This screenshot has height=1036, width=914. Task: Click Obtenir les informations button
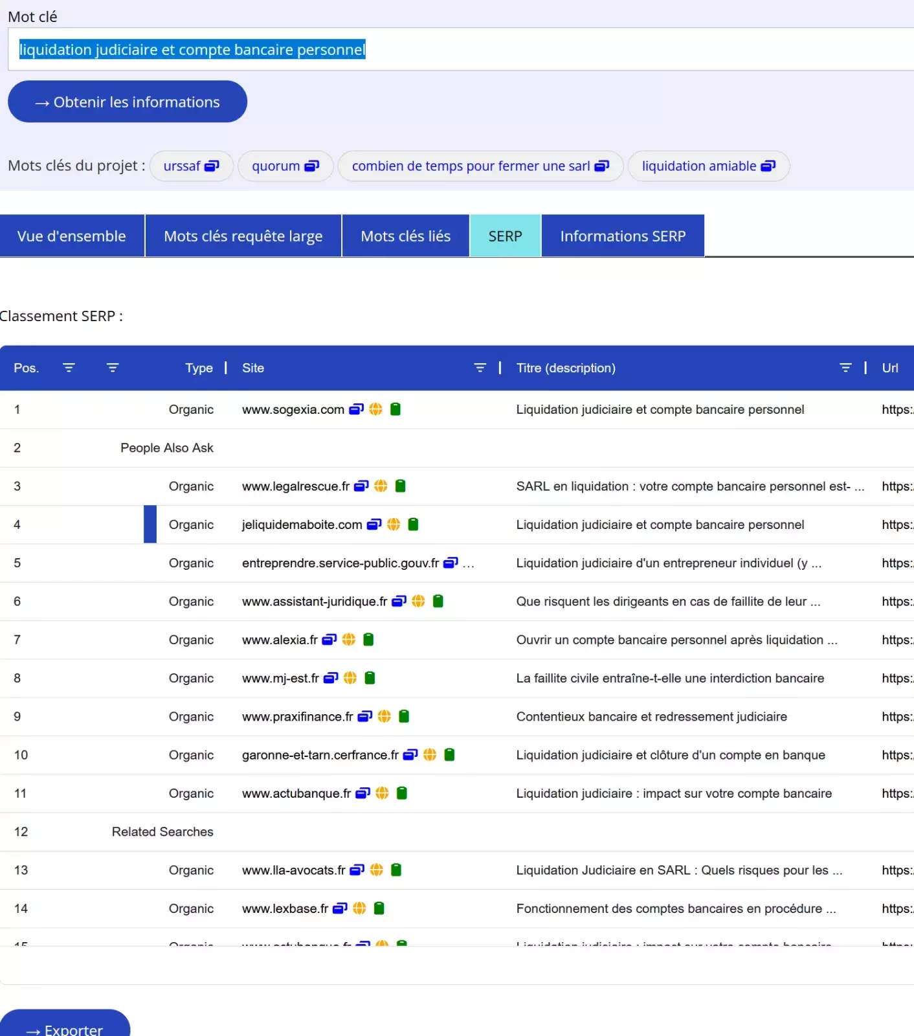pos(128,102)
